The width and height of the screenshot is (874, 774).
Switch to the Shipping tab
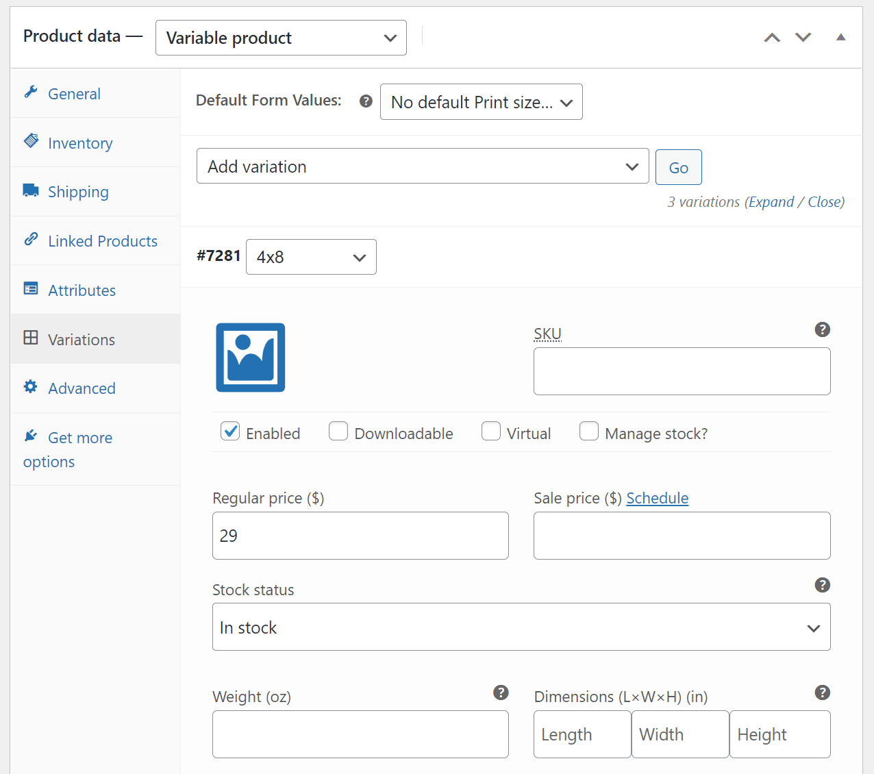(x=95, y=192)
